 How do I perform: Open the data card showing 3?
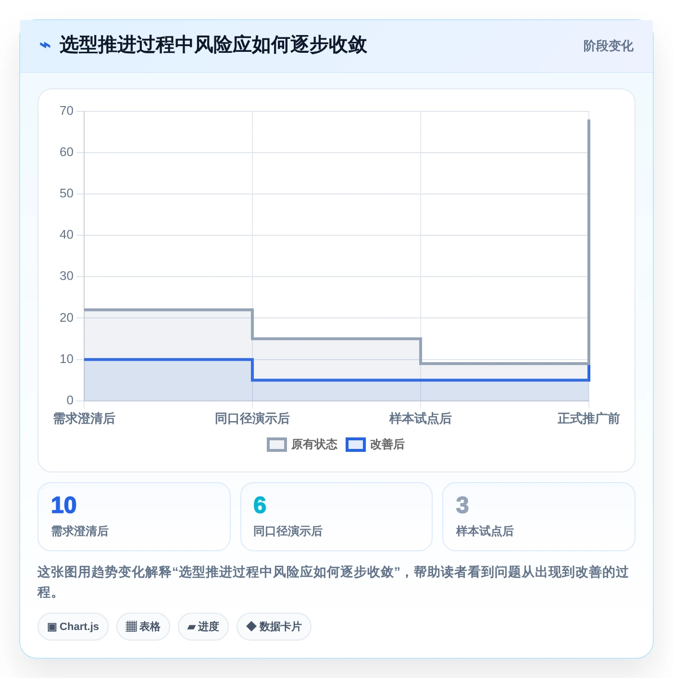[539, 517]
